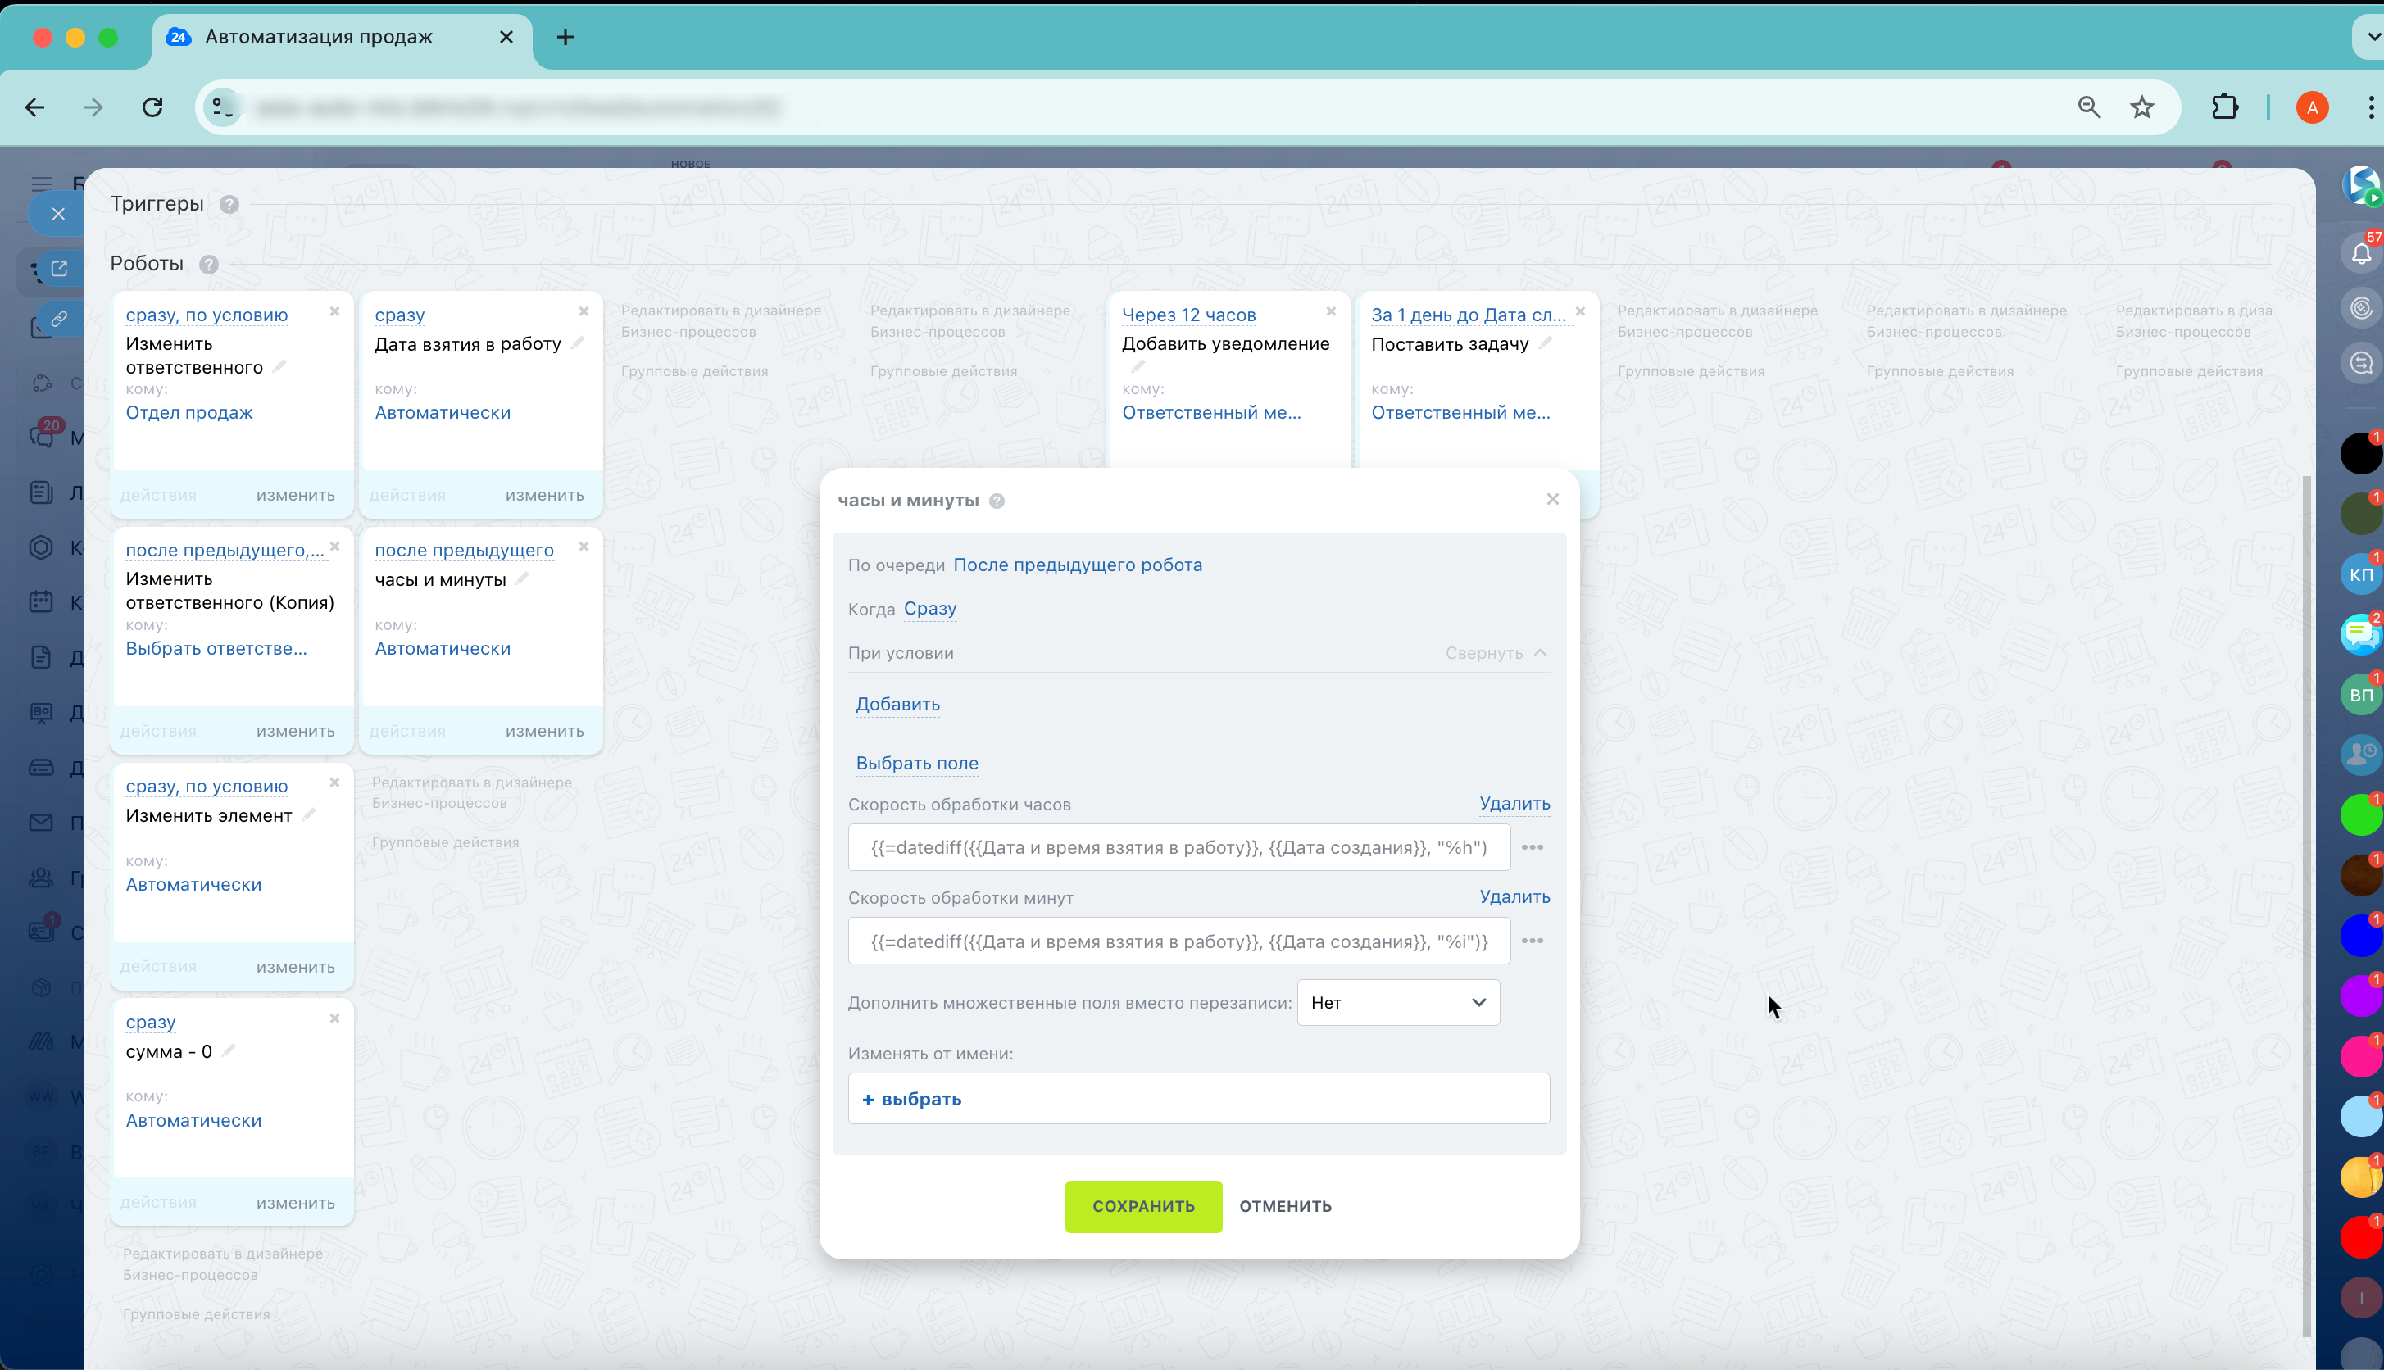
Task: Open a new browser tab
Action: [565, 37]
